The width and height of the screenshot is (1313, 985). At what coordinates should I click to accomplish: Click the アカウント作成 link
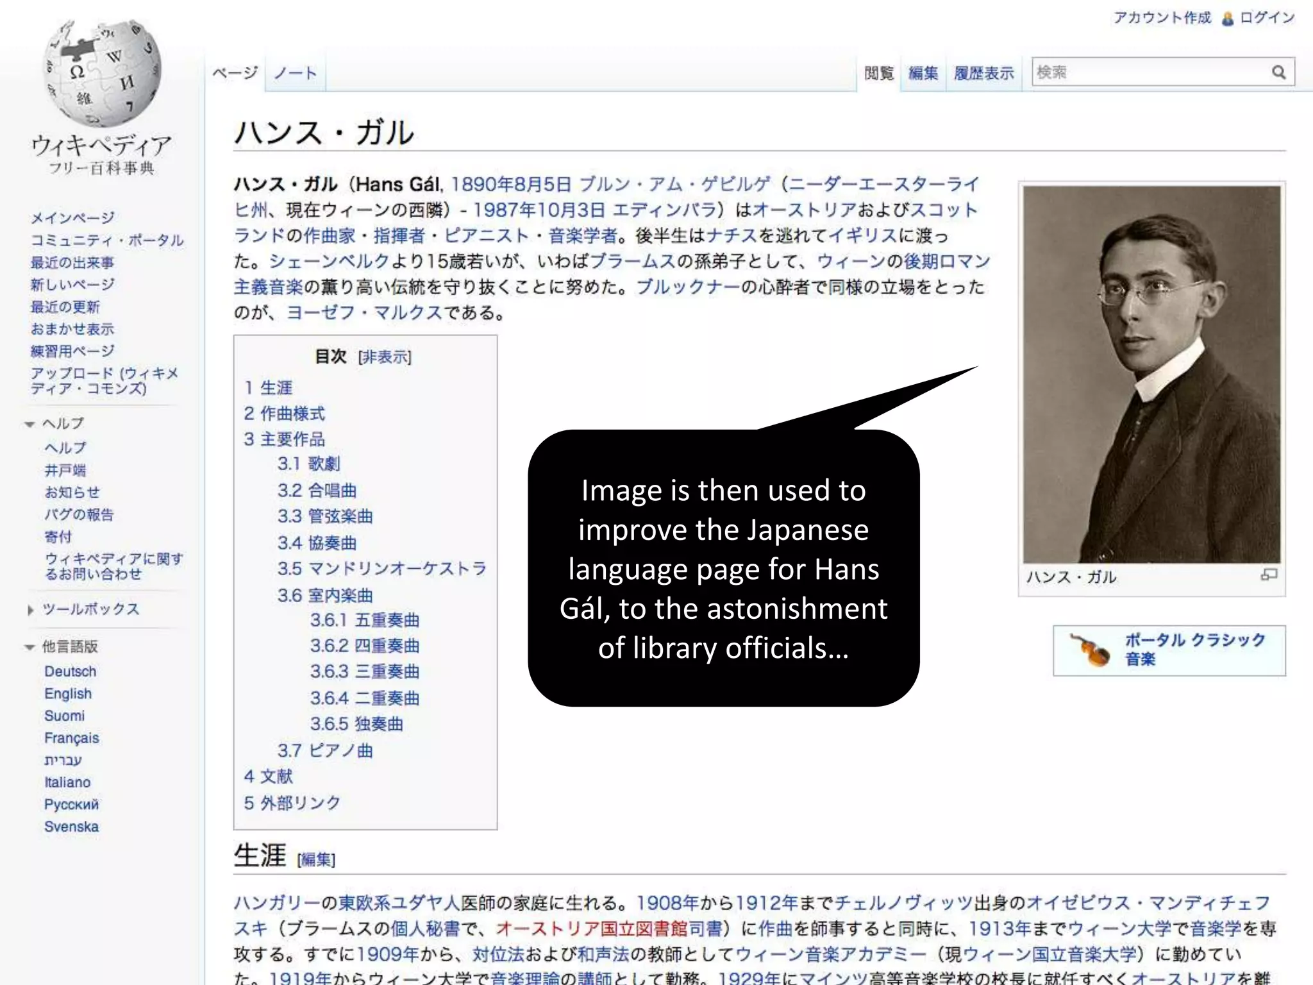click(x=1161, y=18)
